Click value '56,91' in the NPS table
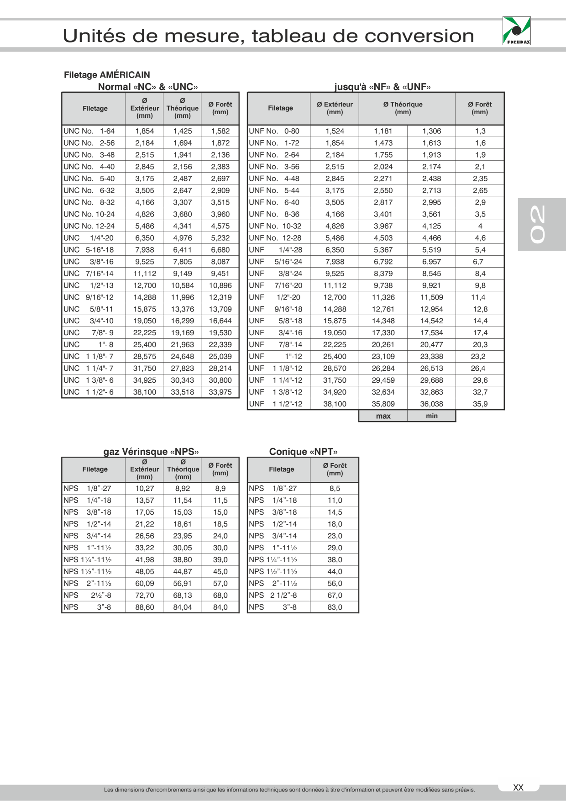The image size is (566, 801). (183, 584)
